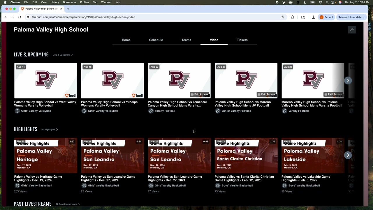Click Paid Access badge on Aug 22 video
The width and height of the screenshot is (373, 210).
coord(200,94)
